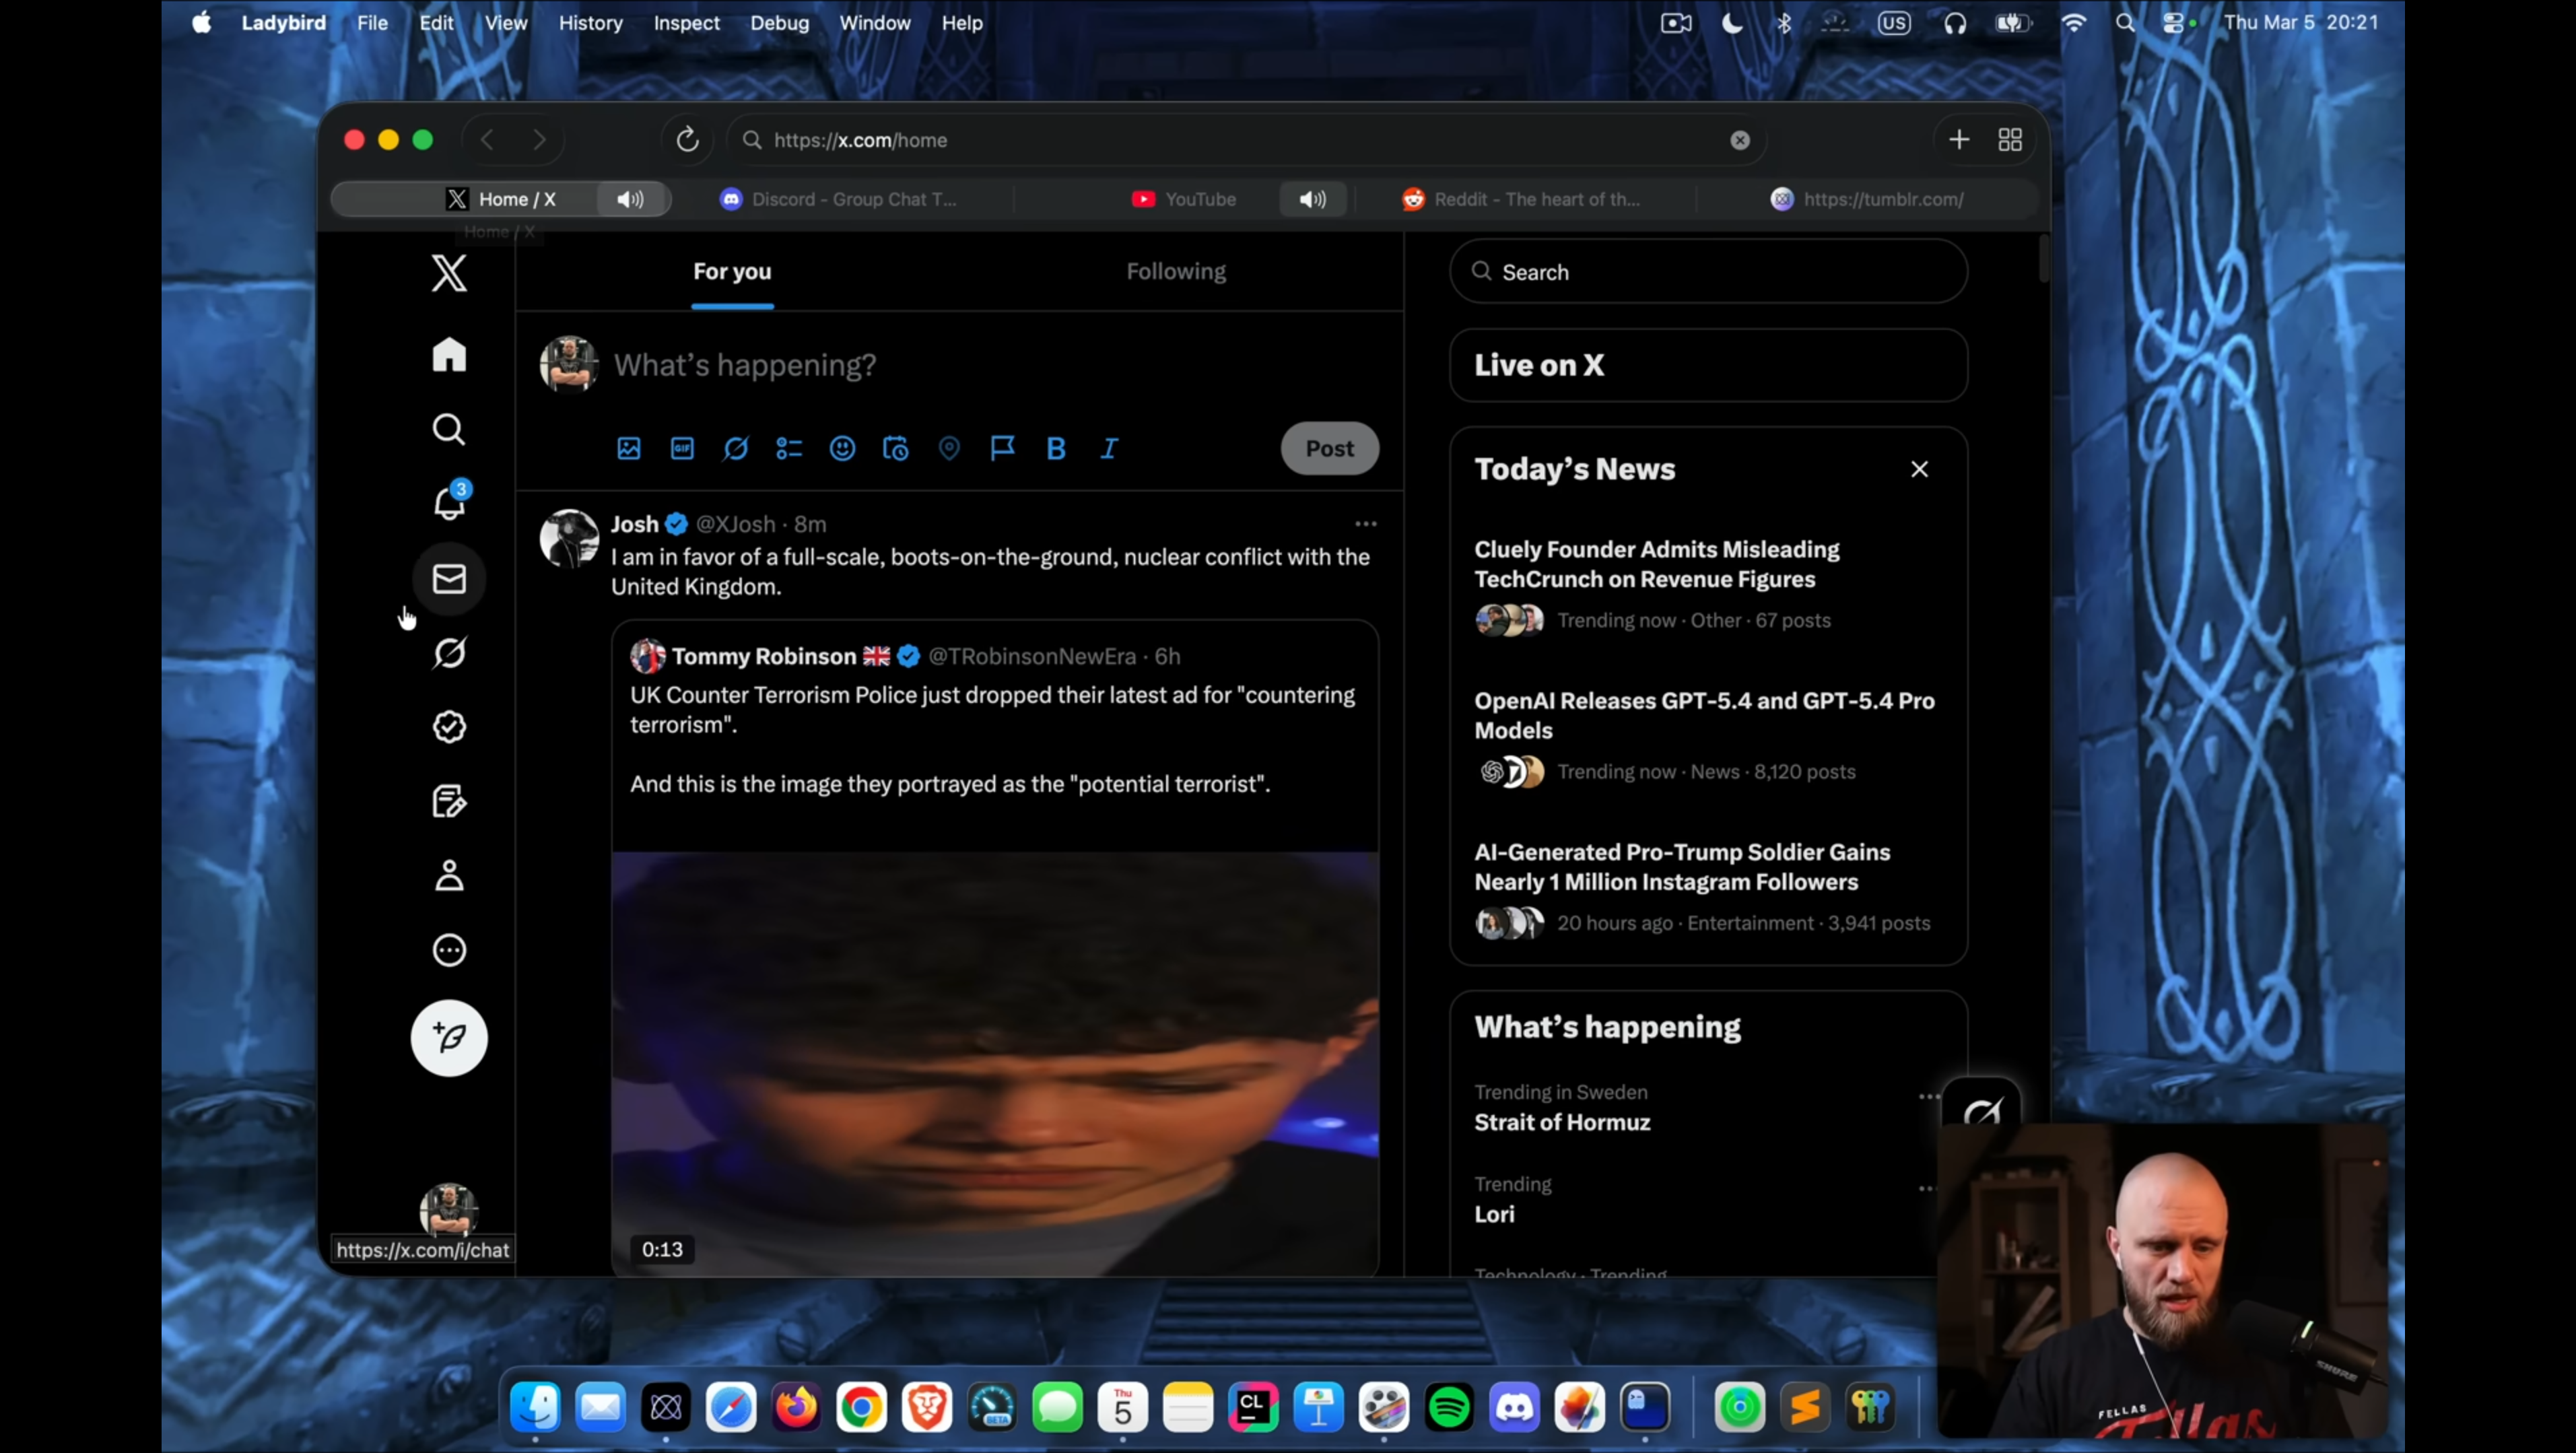
Task: Click the GIF icon in composer
Action: (x=682, y=449)
